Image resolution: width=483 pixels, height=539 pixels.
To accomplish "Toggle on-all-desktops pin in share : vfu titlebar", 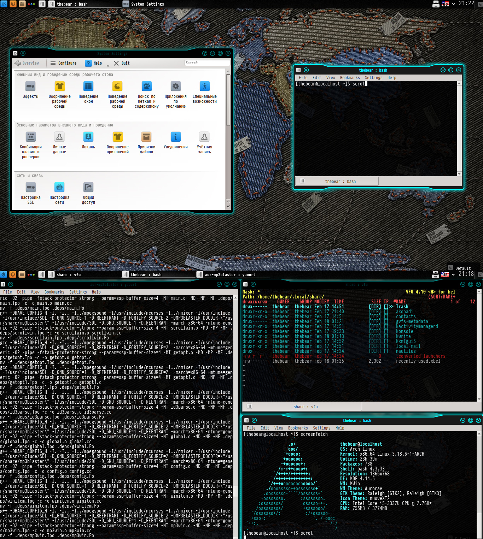I will [253, 284].
